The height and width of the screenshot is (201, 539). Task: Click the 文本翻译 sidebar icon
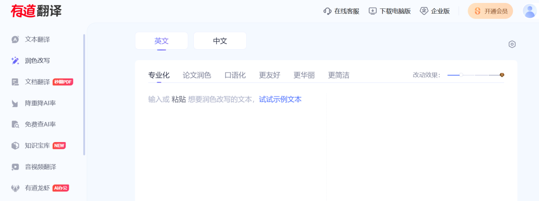(x=15, y=39)
